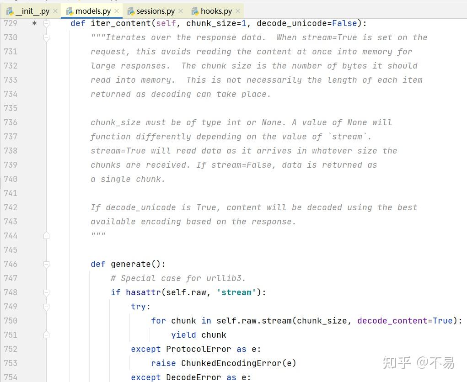
Task: Close the hooks.py editor tab
Action: coord(238,11)
